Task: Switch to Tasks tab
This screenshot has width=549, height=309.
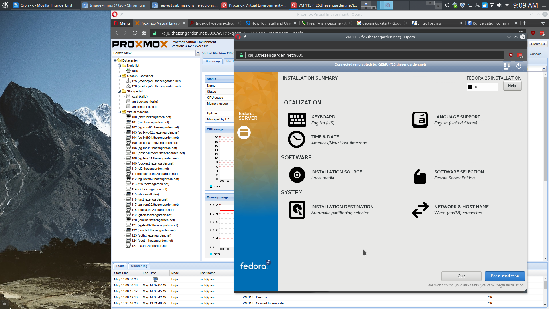Action: click(x=120, y=266)
